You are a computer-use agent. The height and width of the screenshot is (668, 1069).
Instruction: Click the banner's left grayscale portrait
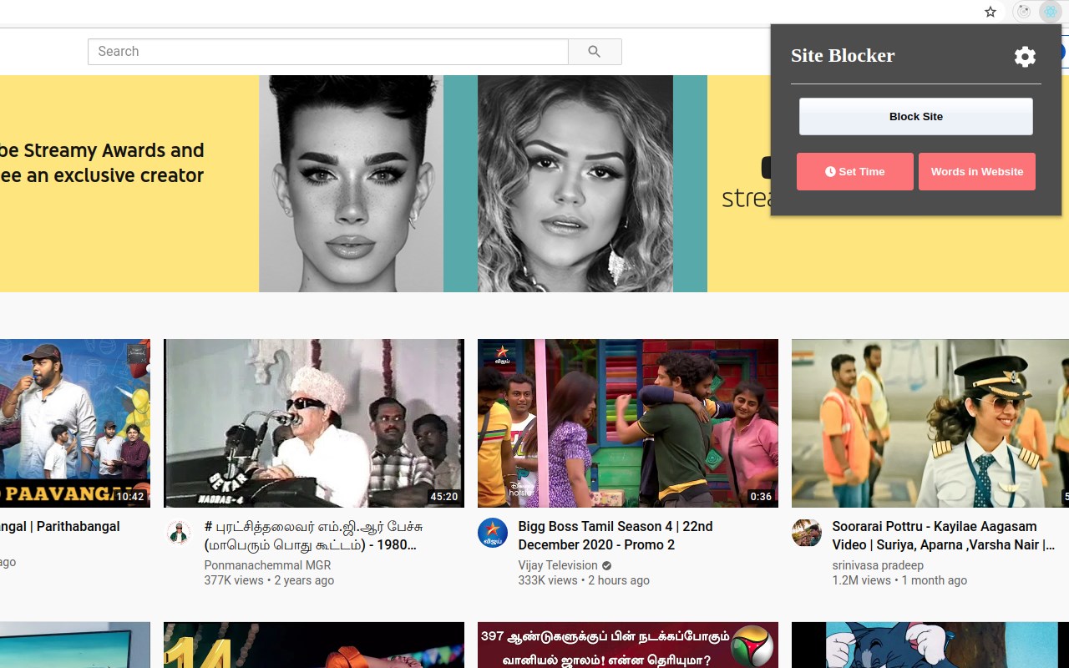[351, 184]
